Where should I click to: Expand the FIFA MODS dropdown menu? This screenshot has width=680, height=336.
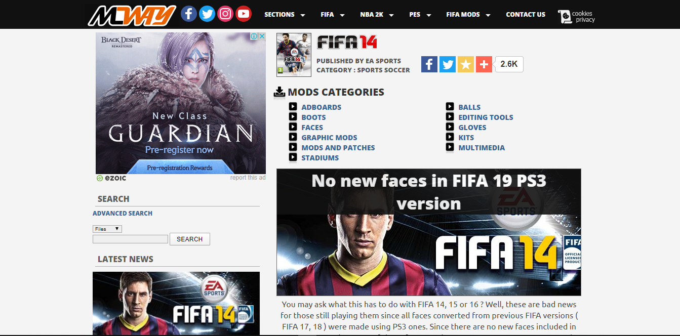468,15
